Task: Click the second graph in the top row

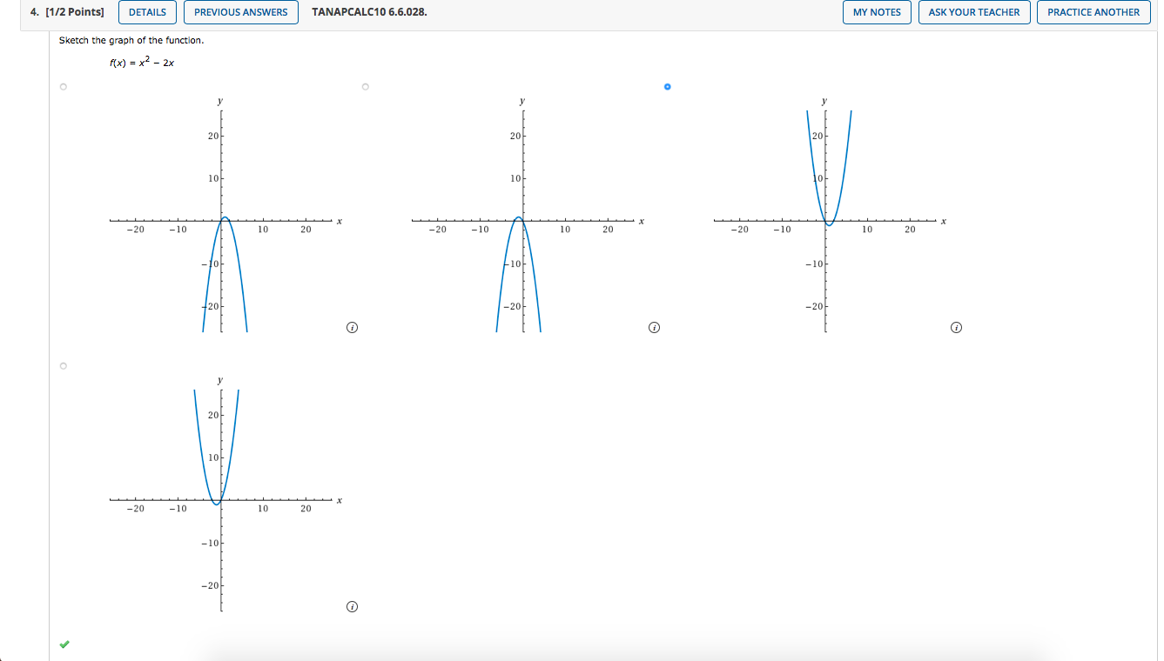Action: pos(527,214)
